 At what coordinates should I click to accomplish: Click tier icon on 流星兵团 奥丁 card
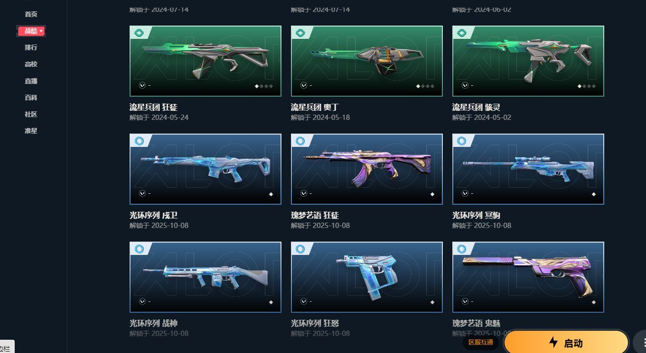tap(300, 33)
